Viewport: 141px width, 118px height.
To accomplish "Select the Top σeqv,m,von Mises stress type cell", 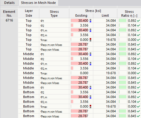I will coord(54,44).
